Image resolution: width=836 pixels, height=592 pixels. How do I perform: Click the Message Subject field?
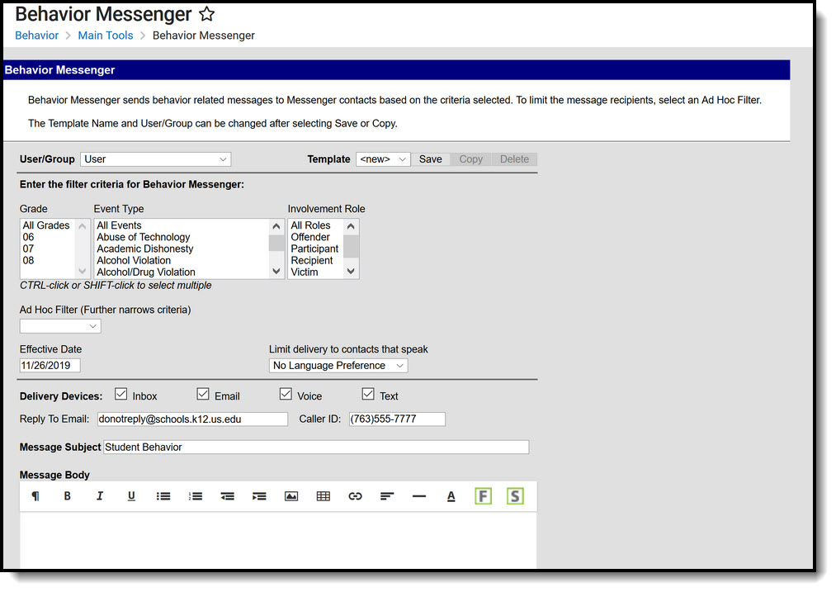click(316, 448)
